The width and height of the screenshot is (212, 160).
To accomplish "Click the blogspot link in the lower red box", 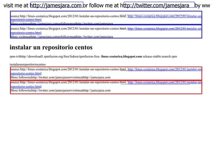I will pos(165,82).
